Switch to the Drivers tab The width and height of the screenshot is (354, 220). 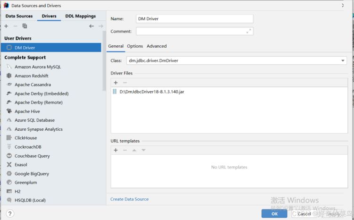click(x=49, y=16)
